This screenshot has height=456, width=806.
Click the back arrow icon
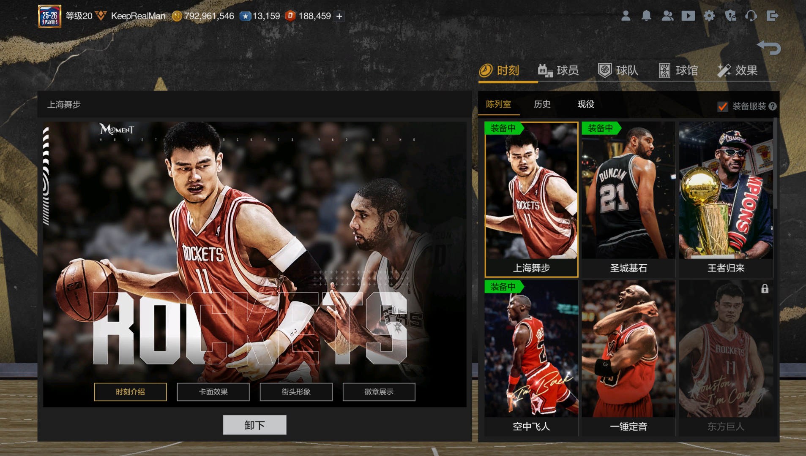point(769,47)
